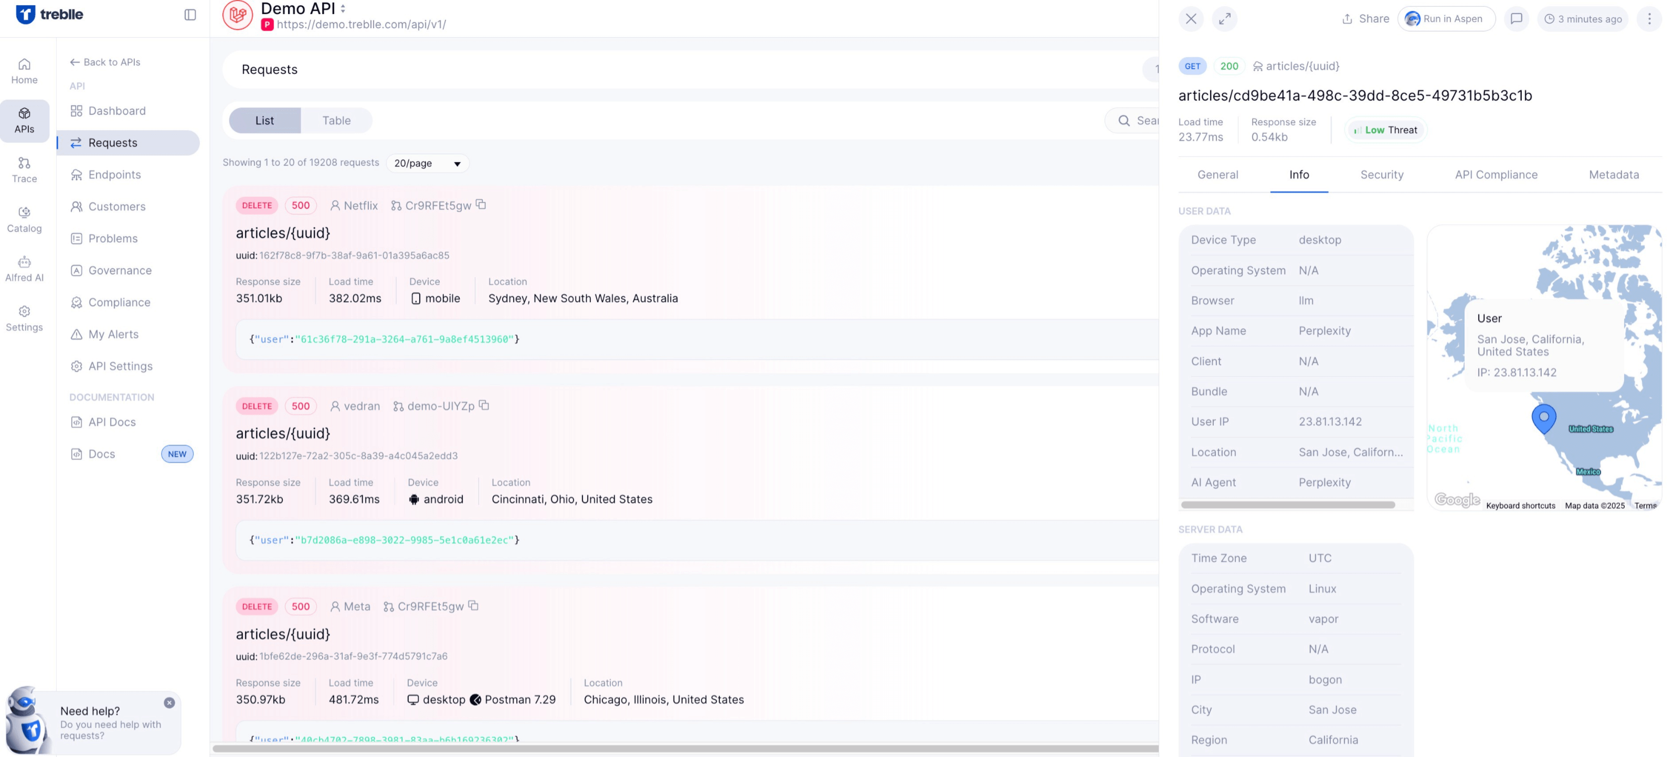This screenshot has width=1673, height=757.
Task: Open the API Compliance tab
Action: pos(1496,175)
